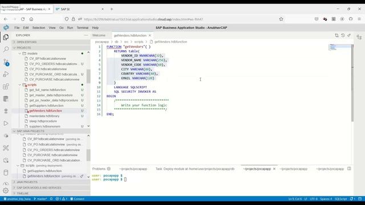Image resolution: width=365 pixels, height=205 pixels.
Task: Open the settings gear in activity bar
Action: (6, 191)
